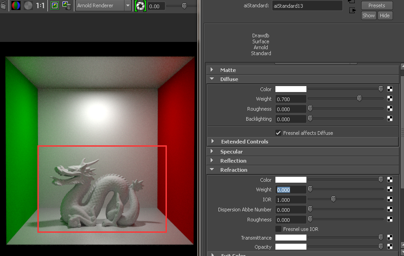Open map button for Opacity
This screenshot has height=256, width=404.
pos(390,246)
